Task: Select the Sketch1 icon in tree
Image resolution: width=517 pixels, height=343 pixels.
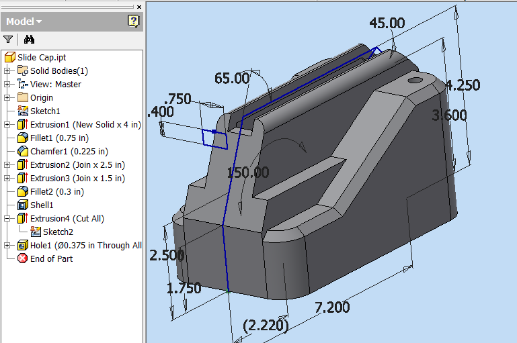Action: 23,111
